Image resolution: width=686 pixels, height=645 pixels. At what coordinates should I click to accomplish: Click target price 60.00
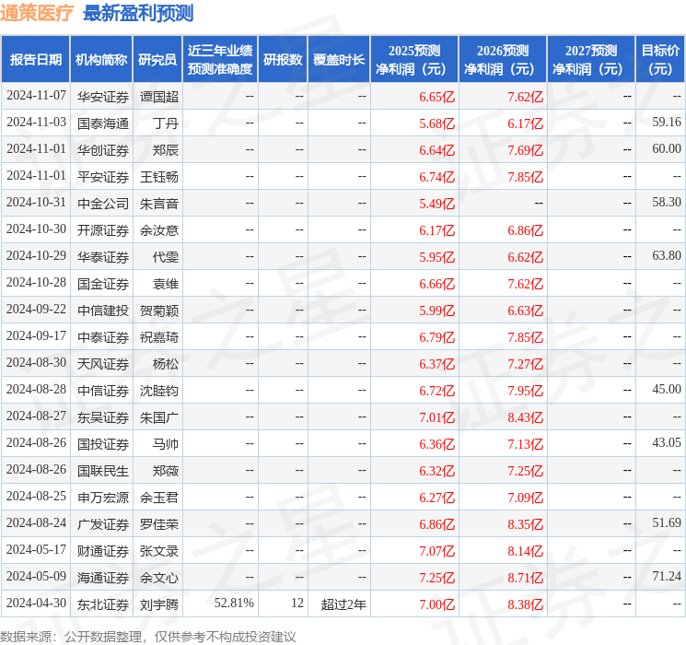667,149
